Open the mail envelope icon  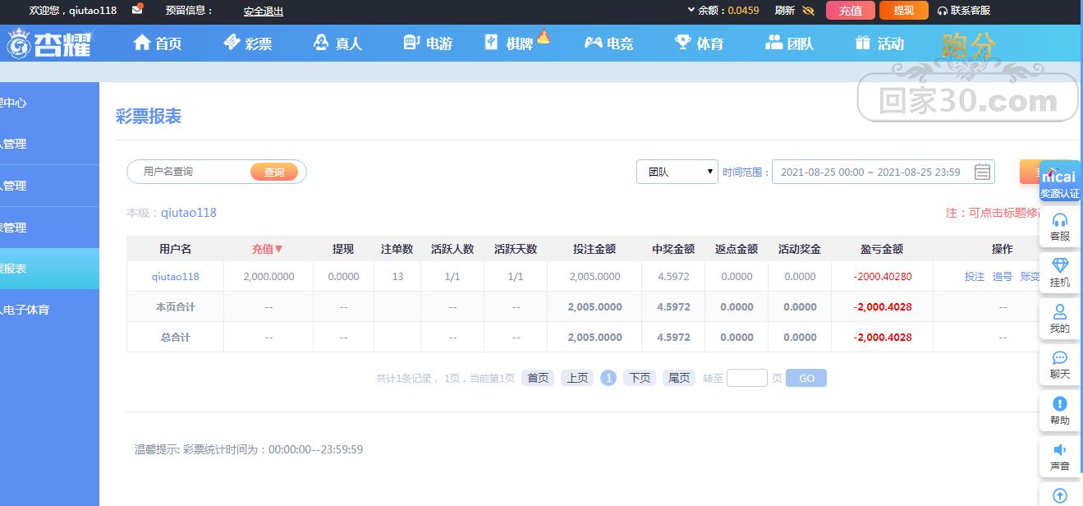click(x=137, y=8)
